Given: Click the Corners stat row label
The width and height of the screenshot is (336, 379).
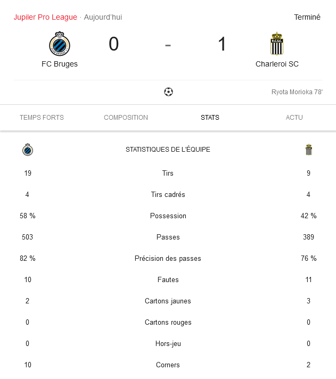Looking at the screenshot, I should point(168,365).
